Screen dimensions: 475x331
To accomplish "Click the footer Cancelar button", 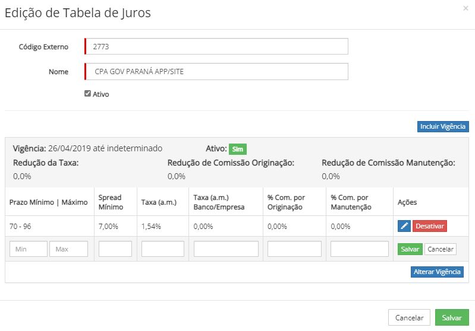I will (409, 317).
